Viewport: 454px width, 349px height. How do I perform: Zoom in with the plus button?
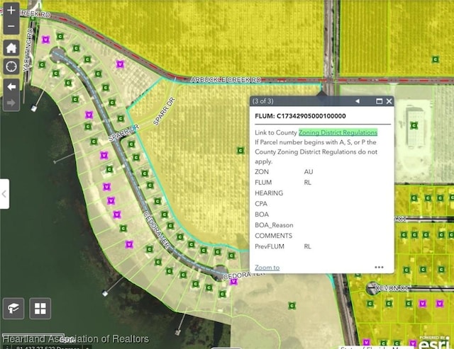point(11,11)
